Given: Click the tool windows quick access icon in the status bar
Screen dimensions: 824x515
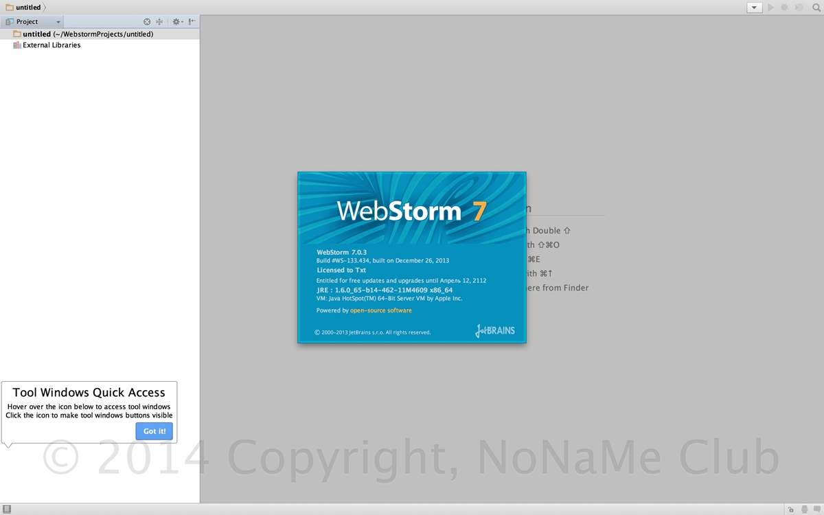Looking at the screenshot, I should tap(7, 510).
